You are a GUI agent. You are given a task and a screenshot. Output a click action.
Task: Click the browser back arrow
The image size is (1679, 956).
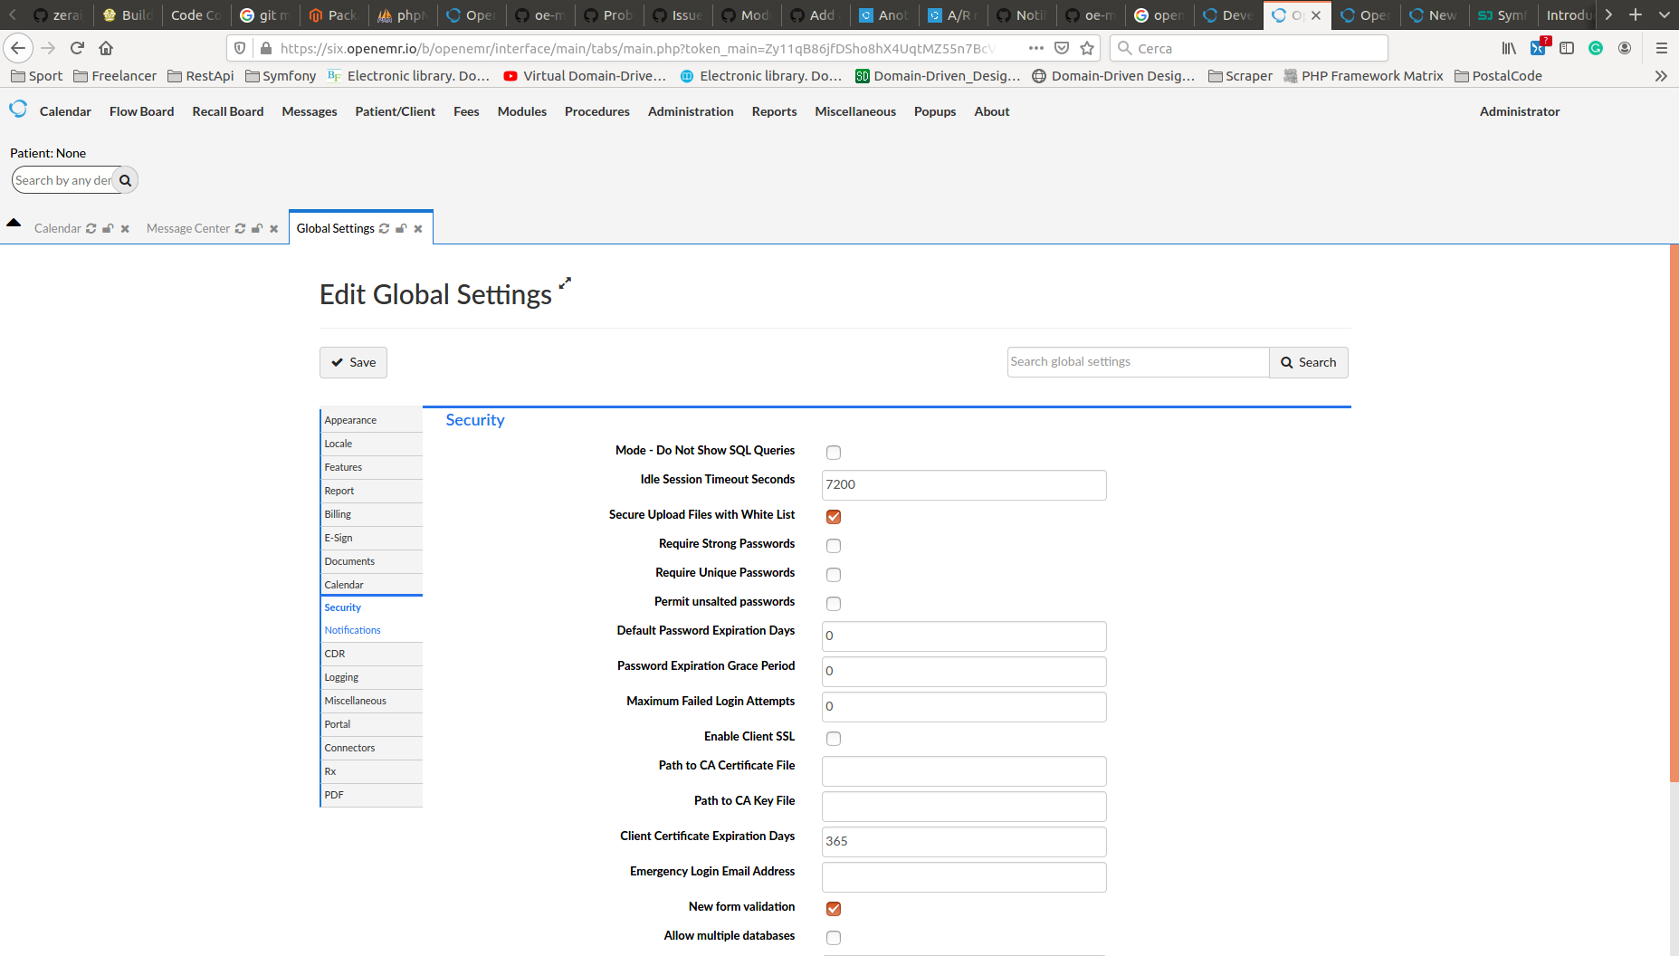coord(18,48)
